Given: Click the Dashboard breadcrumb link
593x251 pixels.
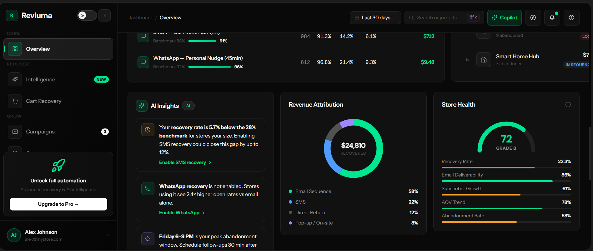Looking at the screenshot, I should pos(140,18).
